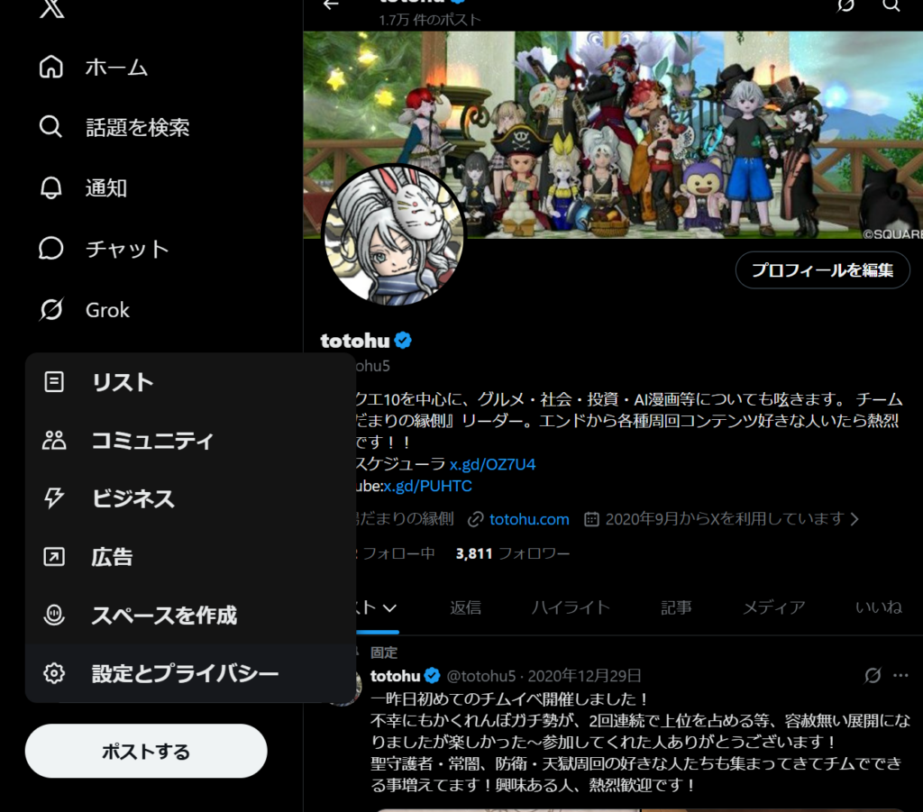The image size is (923, 812).
Task: Switch to the いいね tab
Action: 879,607
